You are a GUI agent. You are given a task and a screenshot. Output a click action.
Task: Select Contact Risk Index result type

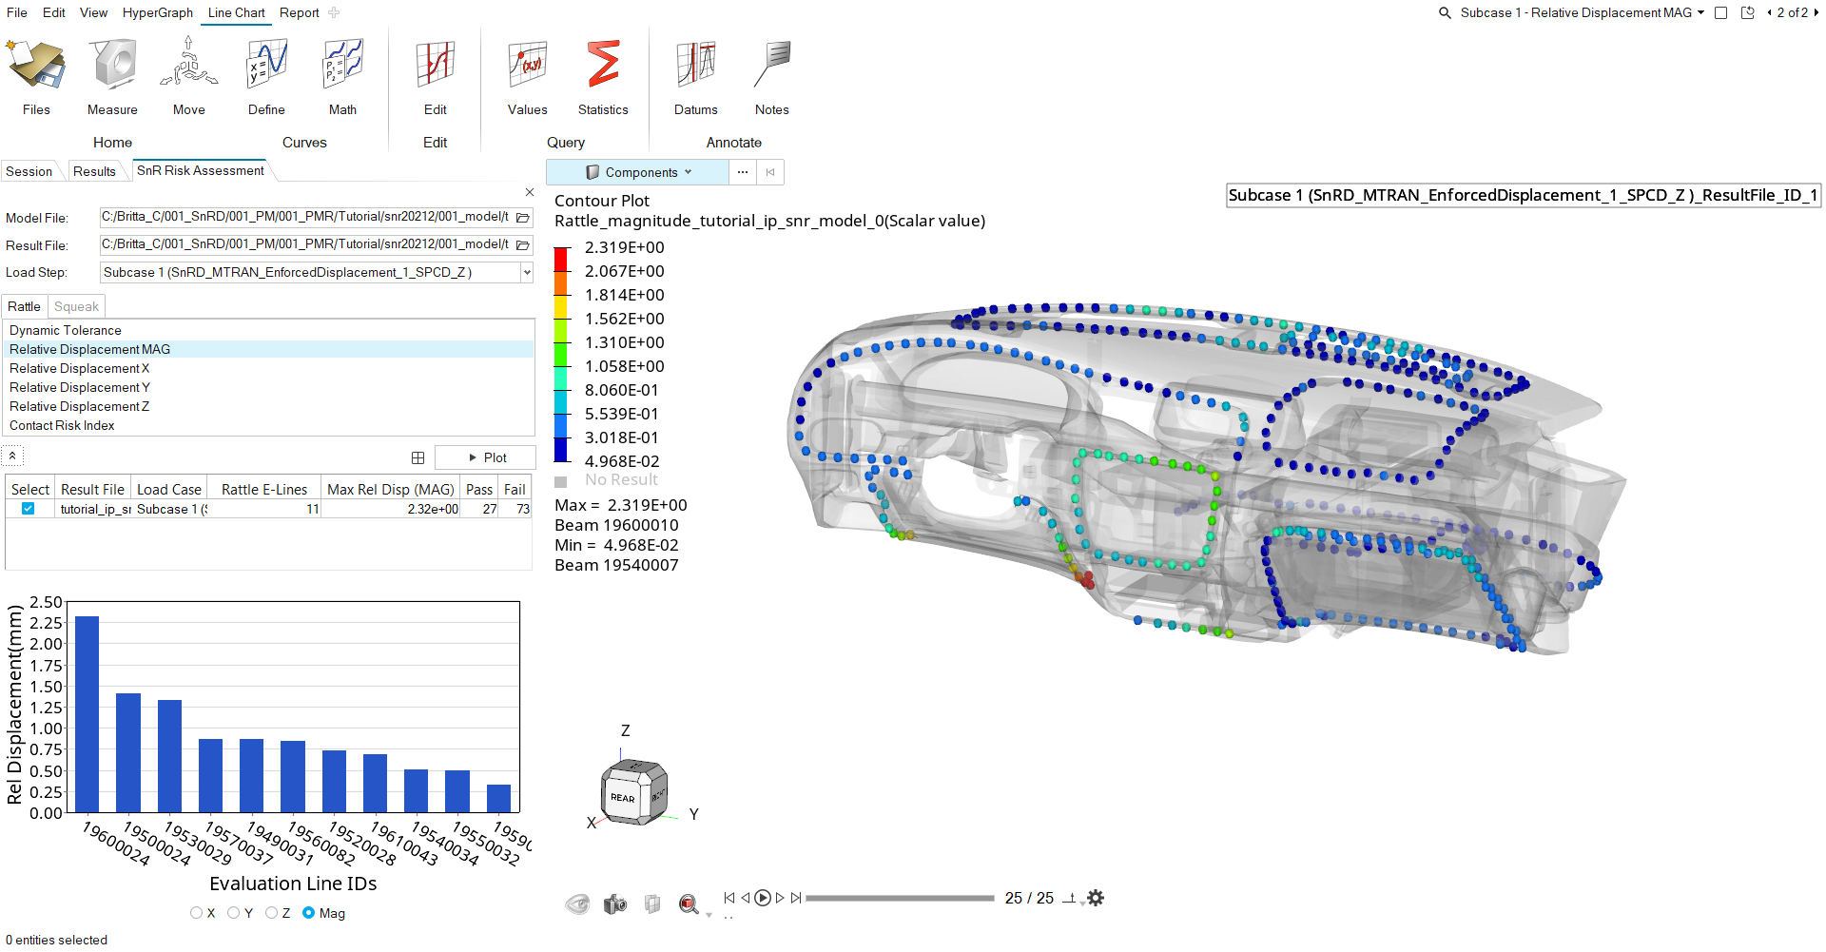[x=62, y=425]
